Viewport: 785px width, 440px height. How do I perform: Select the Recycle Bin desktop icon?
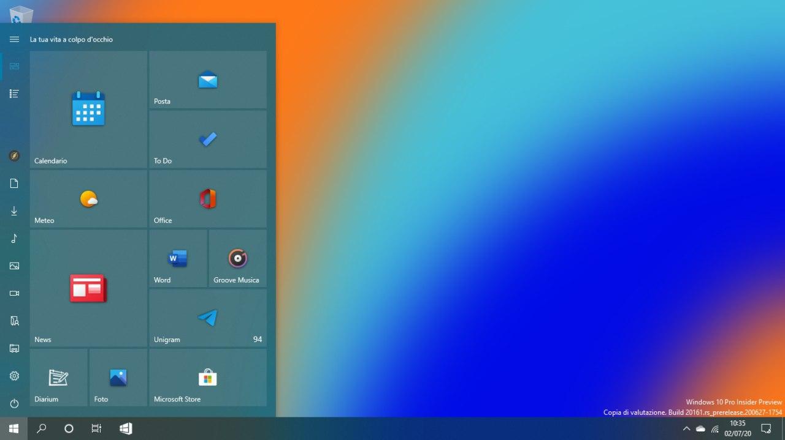coord(21,13)
